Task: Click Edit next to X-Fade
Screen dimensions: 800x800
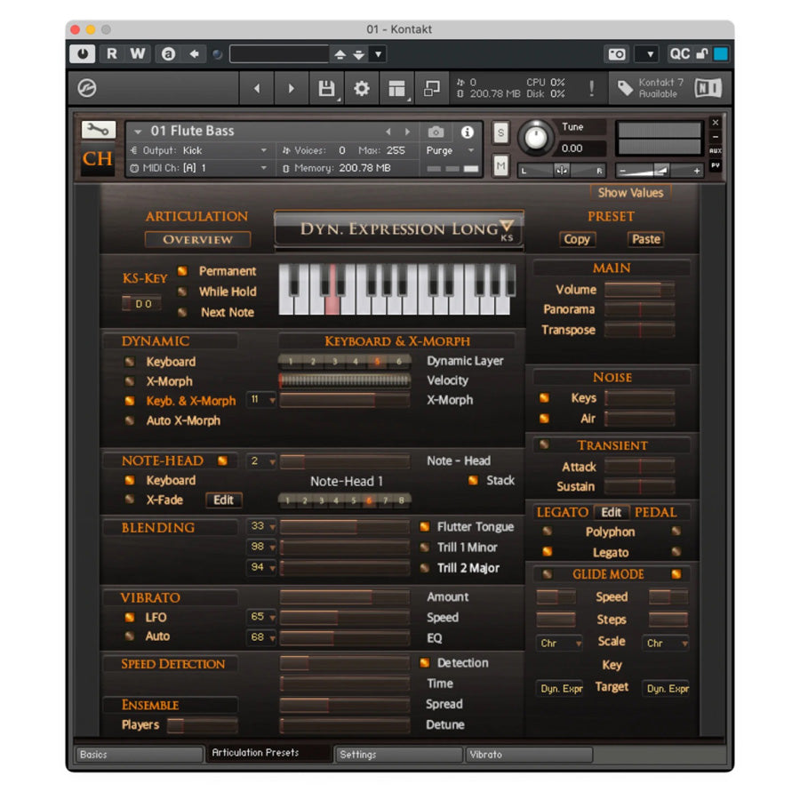Action: click(223, 500)
